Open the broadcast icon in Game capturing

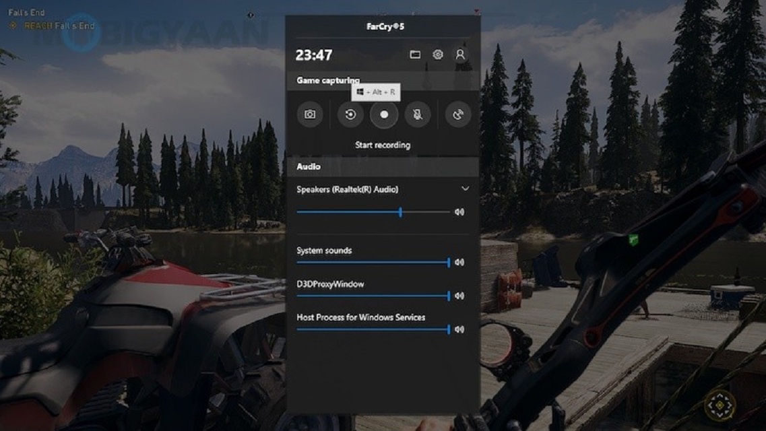pyautogui.click(x=459, y=114)
